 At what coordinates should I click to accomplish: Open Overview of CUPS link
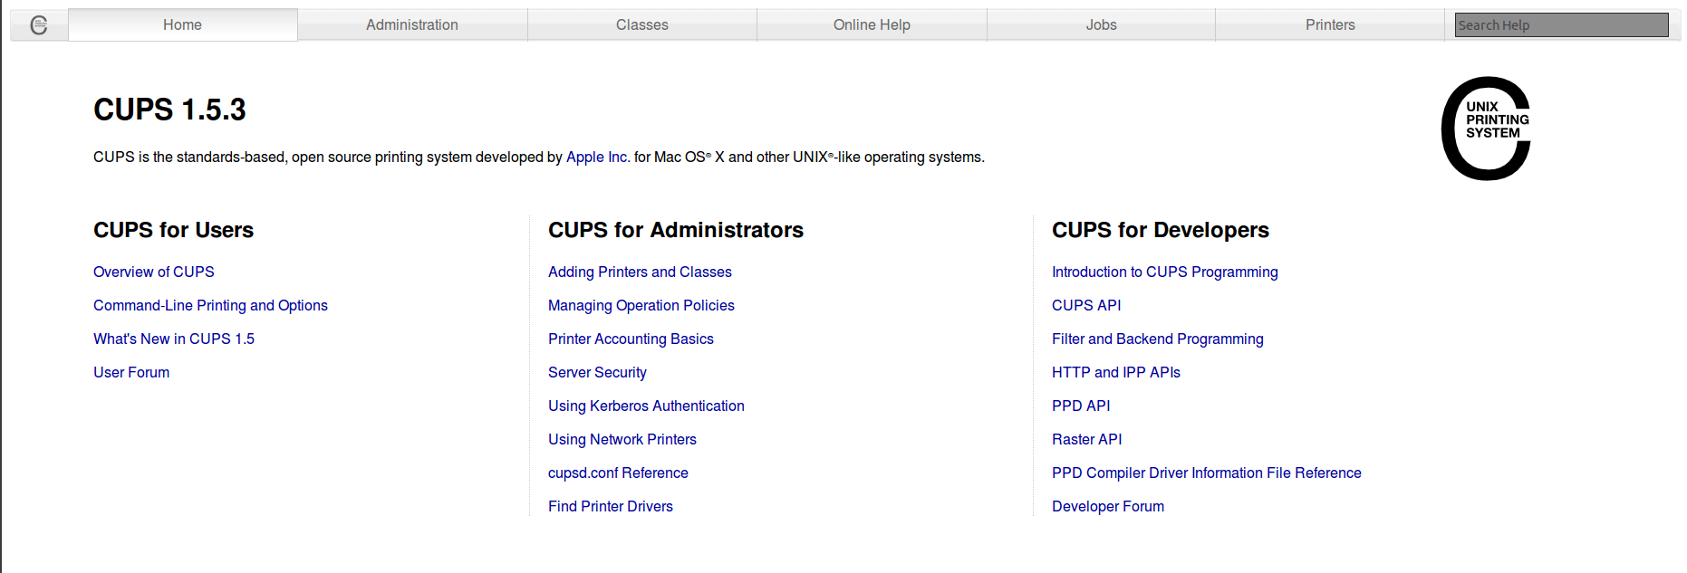154,272
